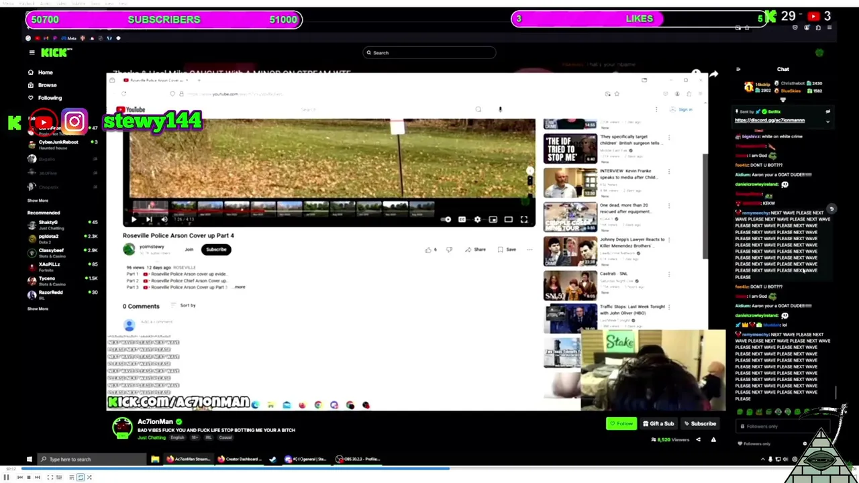Report stream with warning triangle icon
859x483 pixels.
pos(713,440)
